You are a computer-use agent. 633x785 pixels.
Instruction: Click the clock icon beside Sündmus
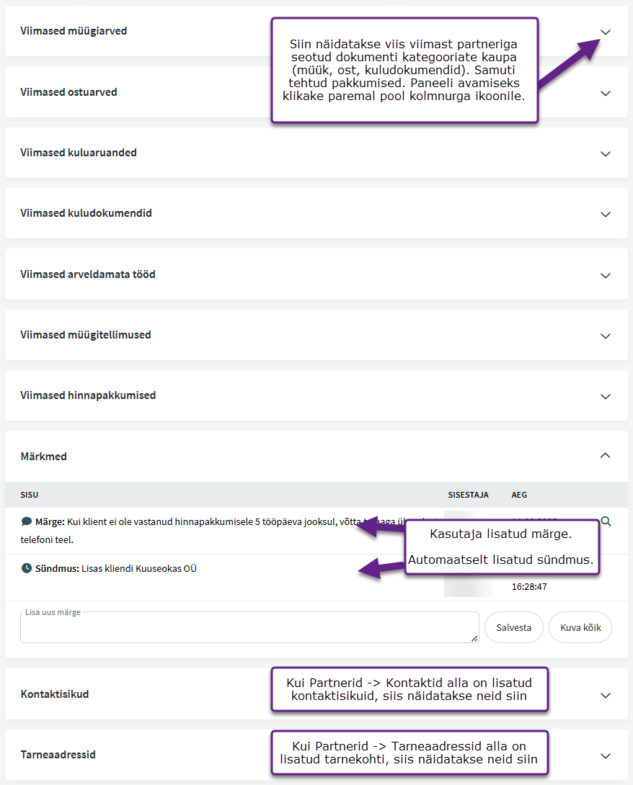(x=27, y=568)
